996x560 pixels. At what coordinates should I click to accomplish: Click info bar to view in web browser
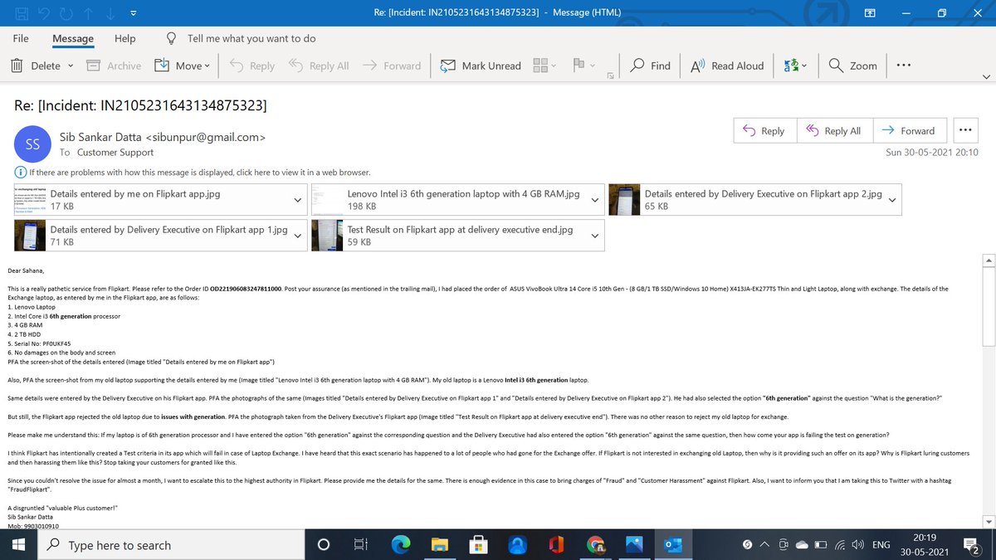tap(199, 172)
